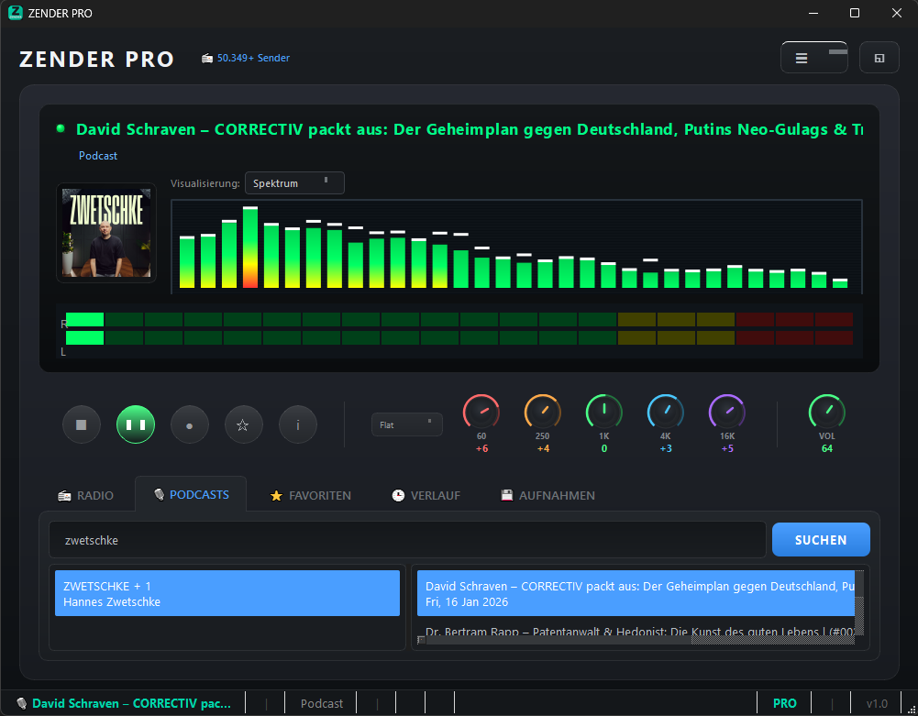Click the Zwetschke podcast cover thumbnail
This screenshot has width=918, height=716.
[x=106, y=233]
